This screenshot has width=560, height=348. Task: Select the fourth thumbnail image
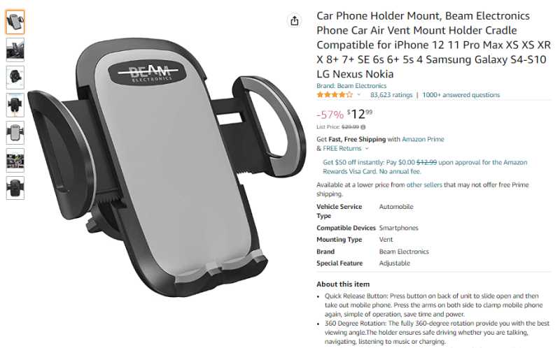point(15,106)
